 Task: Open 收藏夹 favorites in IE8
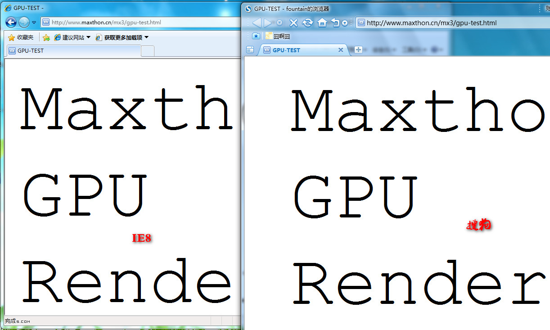[21, 37]
